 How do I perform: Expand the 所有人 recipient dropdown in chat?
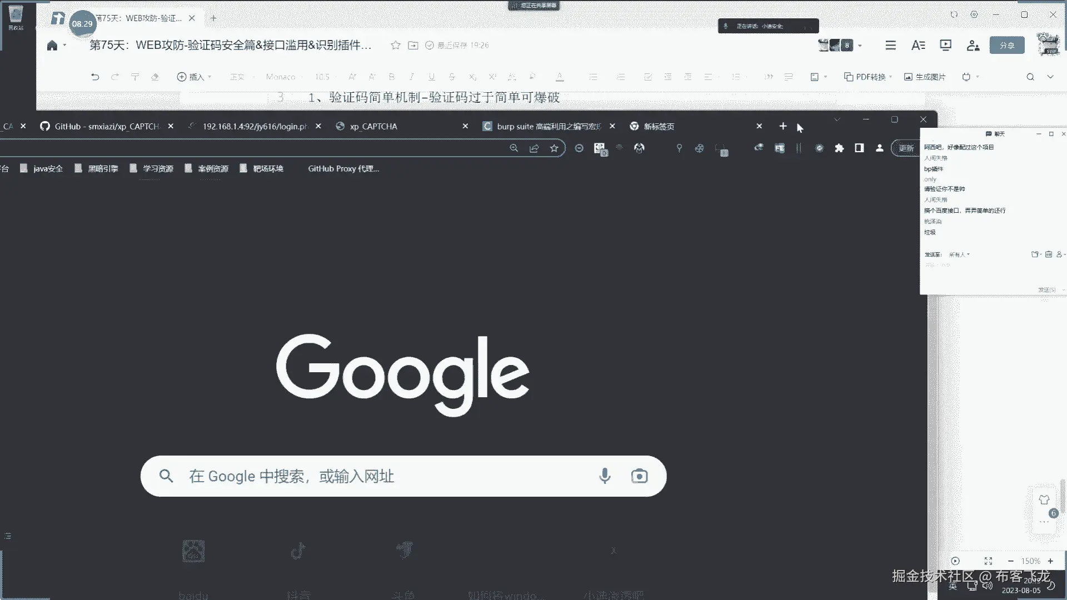959,254
